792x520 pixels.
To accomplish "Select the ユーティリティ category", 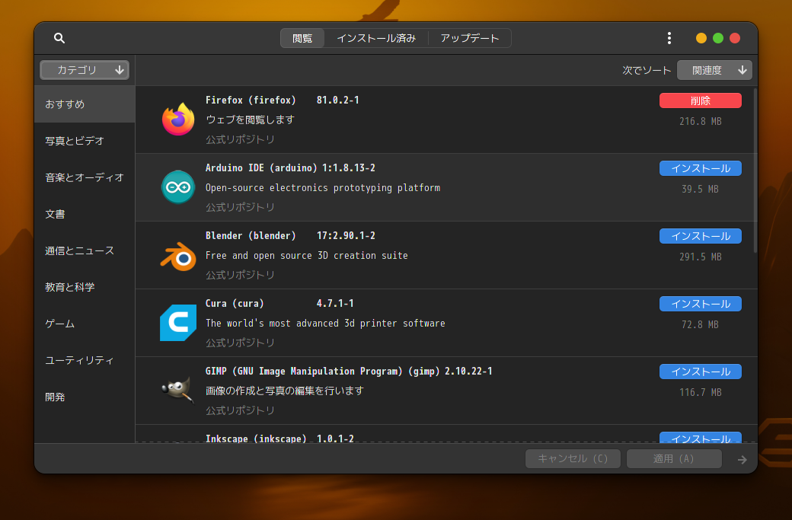I will 85,360.
